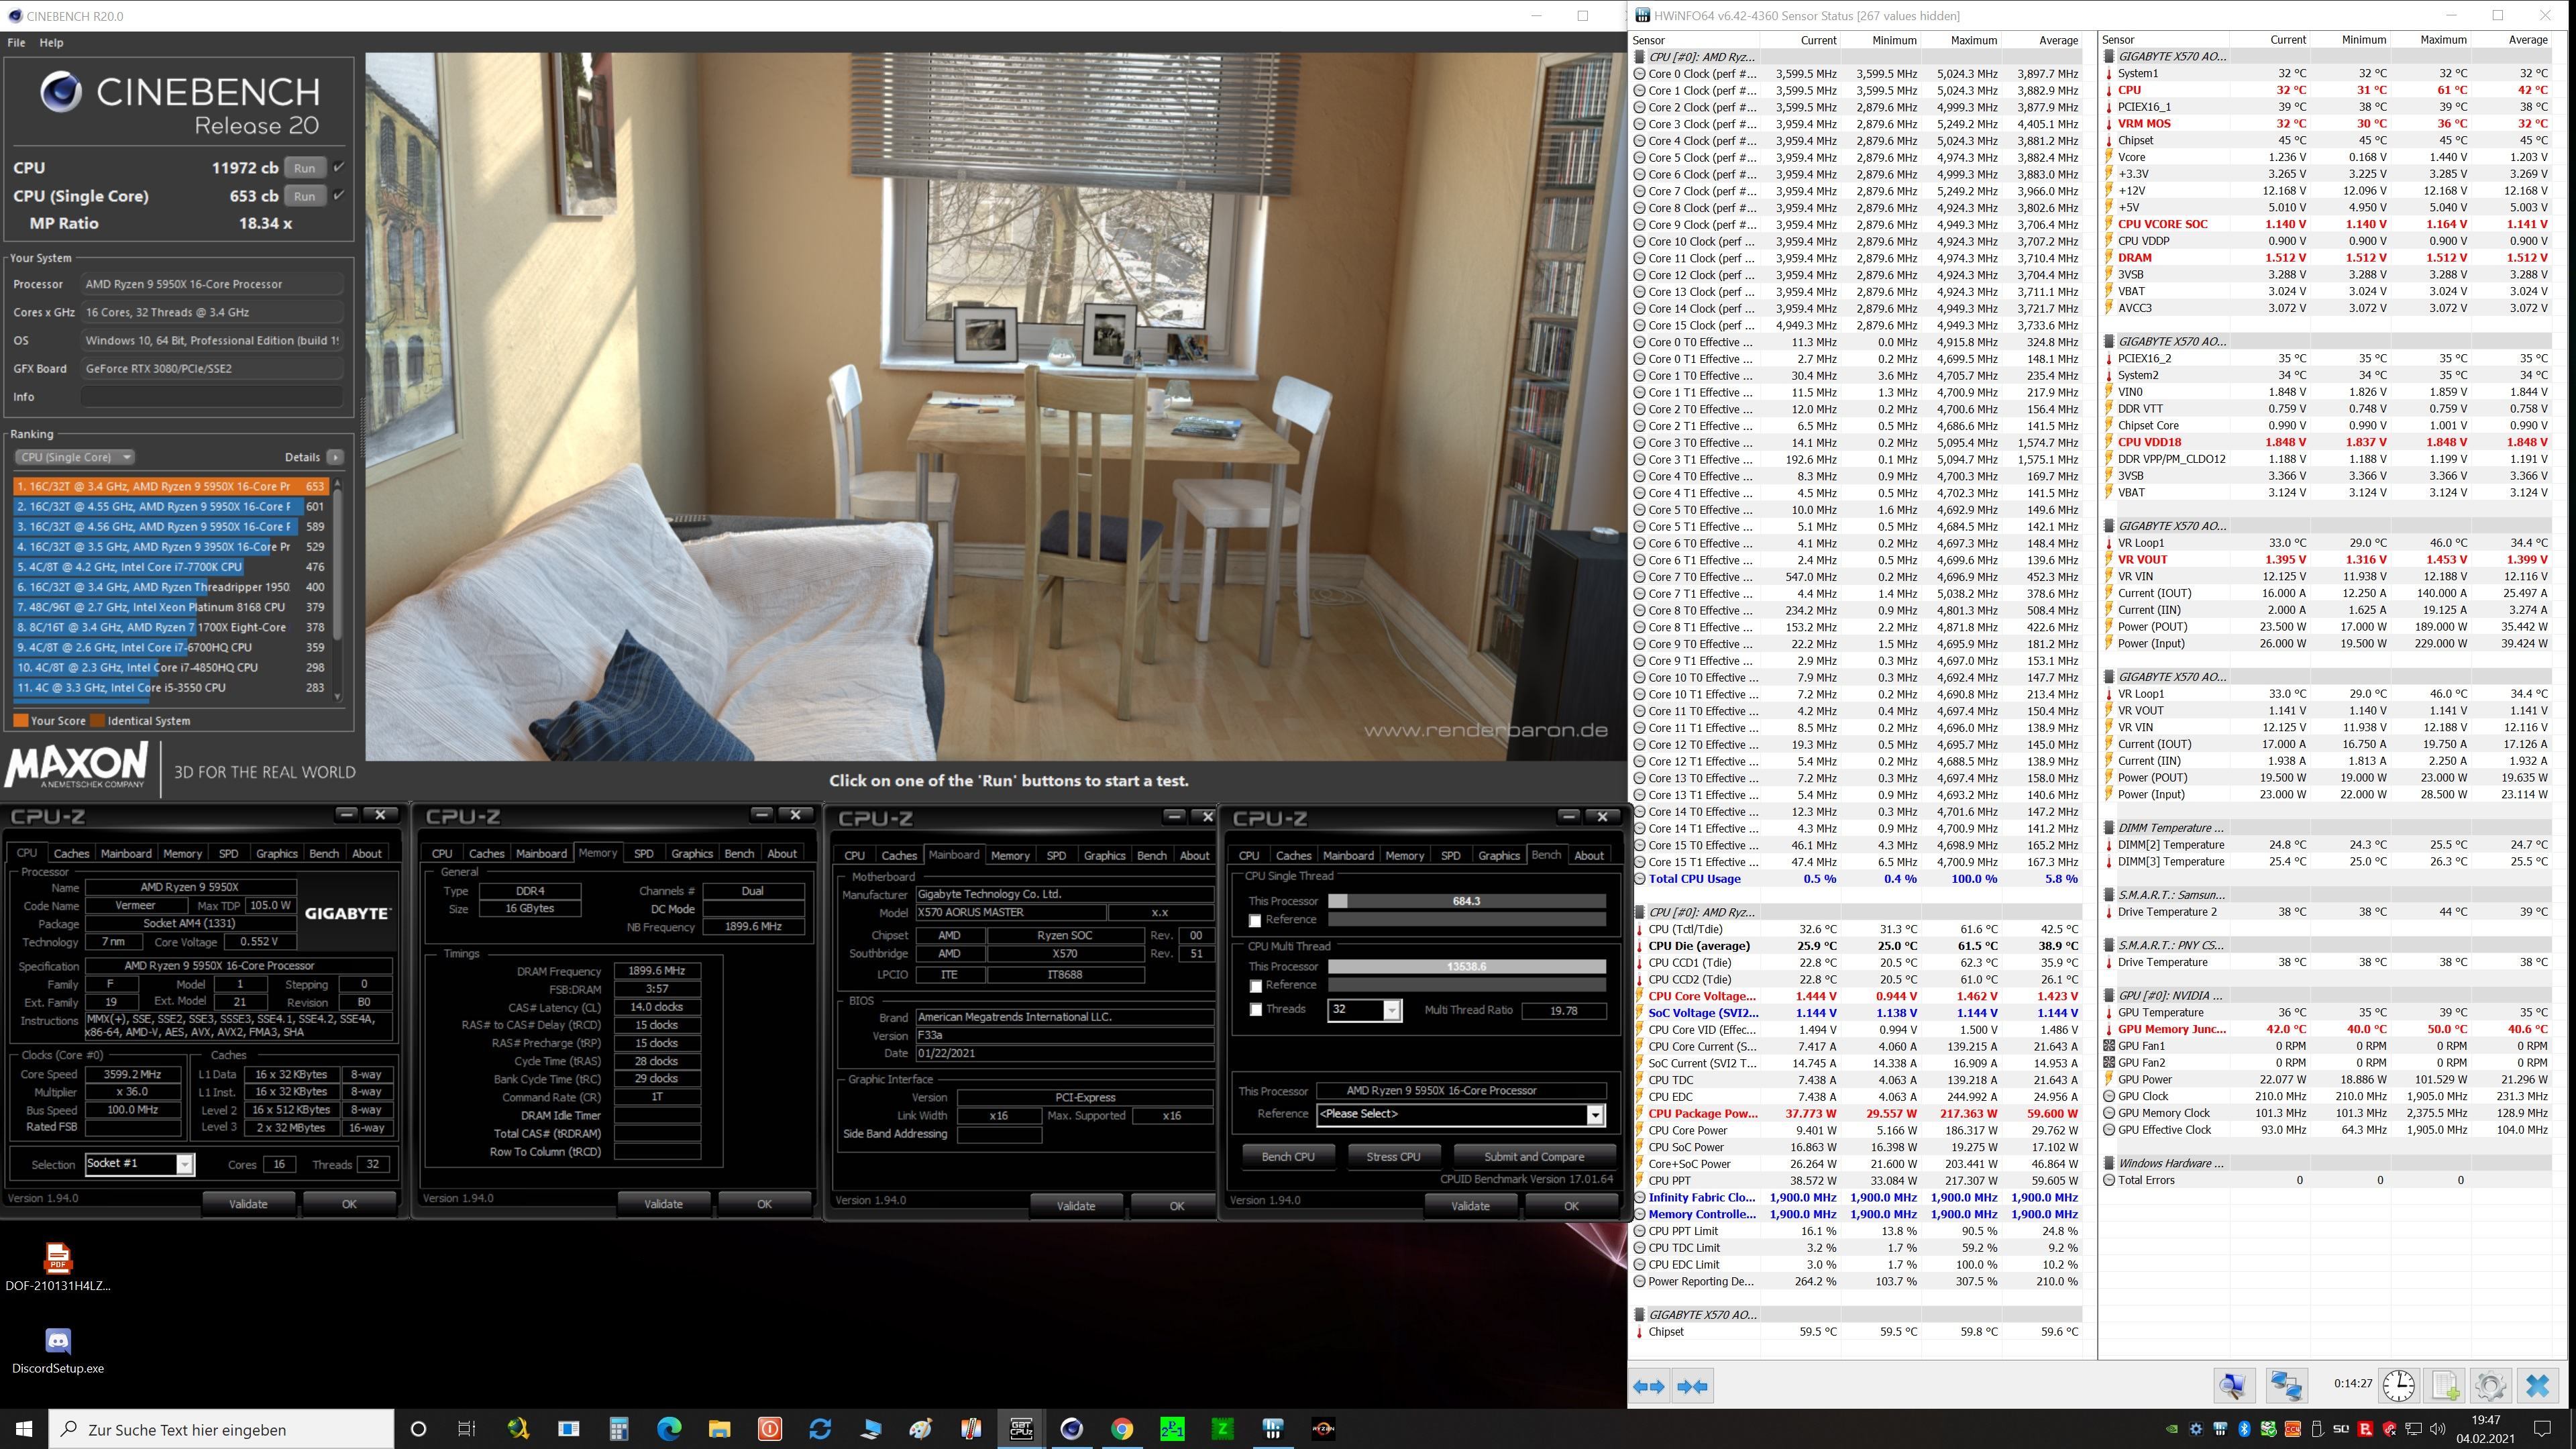2576x1449 pixels.
Task: Open Ryzen Master icon on the taskbar
Action: (1323, 1429)
